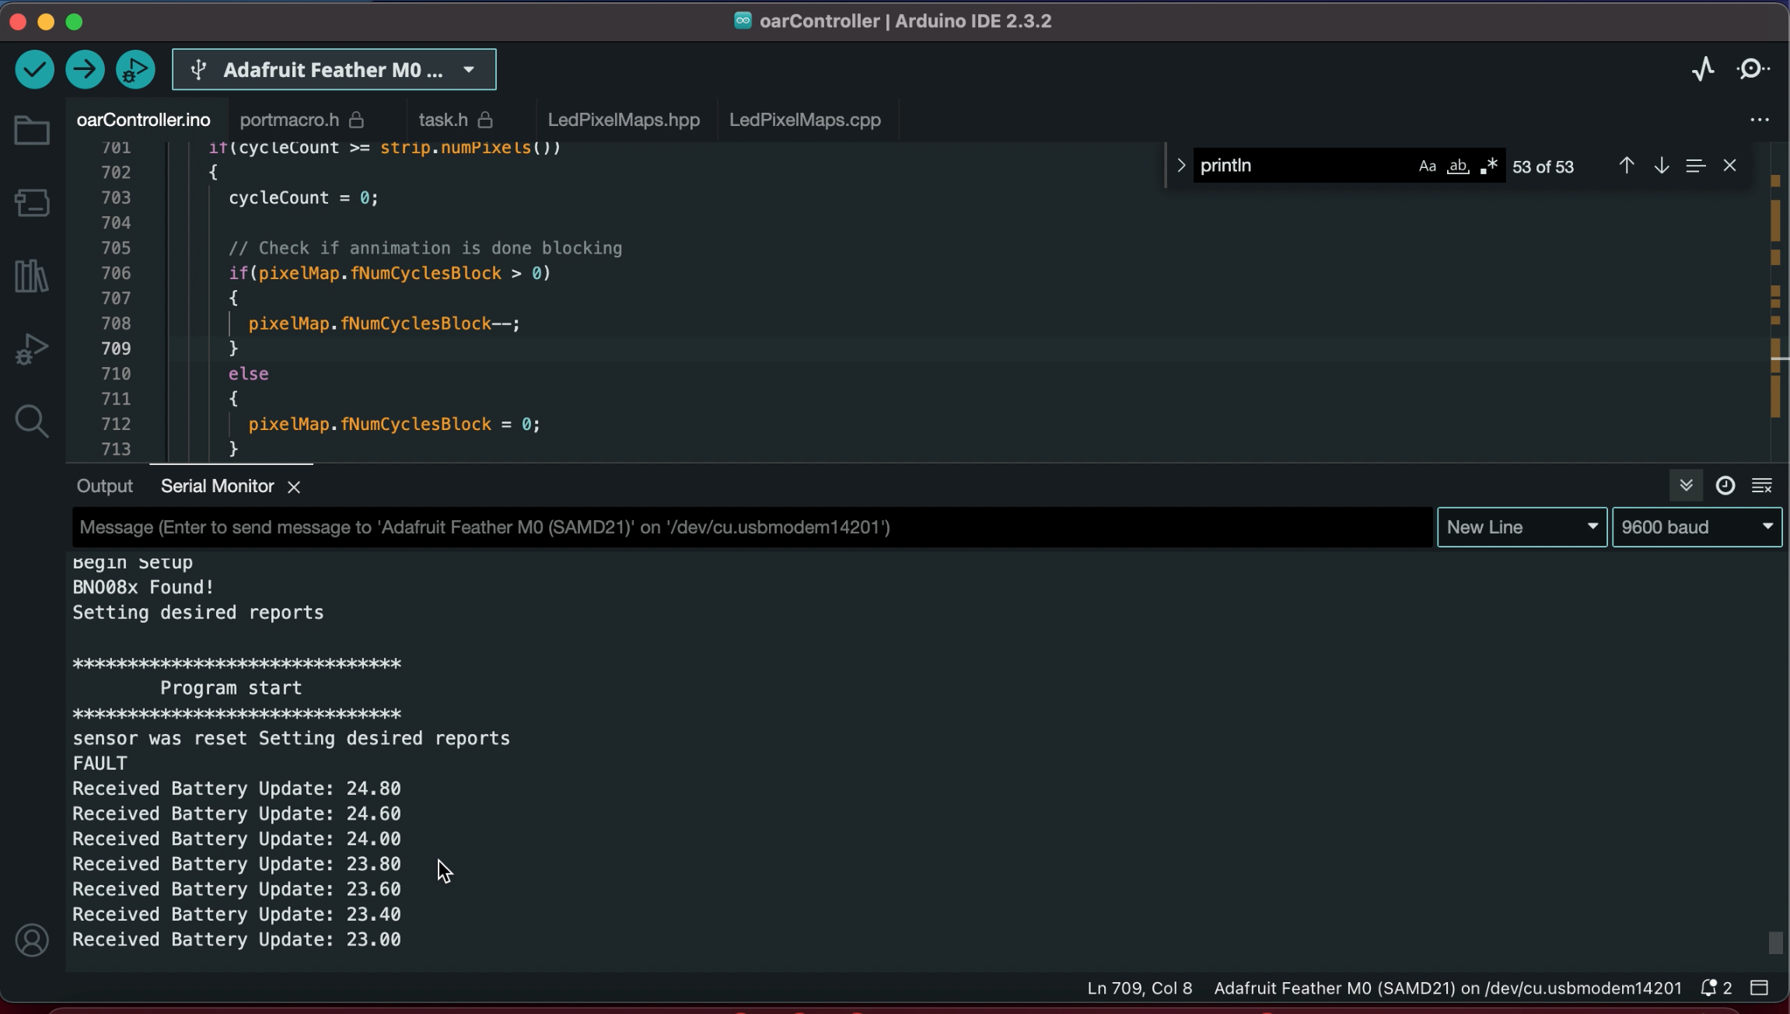Viewport: 1790px width, 1014px height.
Task: Open the editor tabs more options menu
Action: tap(1759, 120)
